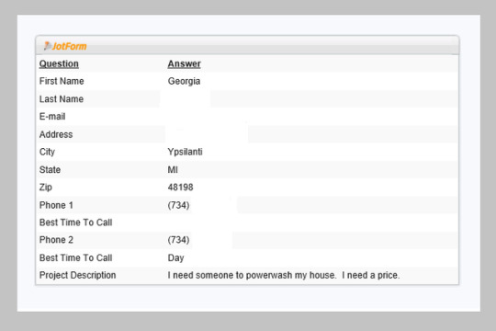
Task: Click the Address label
Action: [x=56, y=134]
